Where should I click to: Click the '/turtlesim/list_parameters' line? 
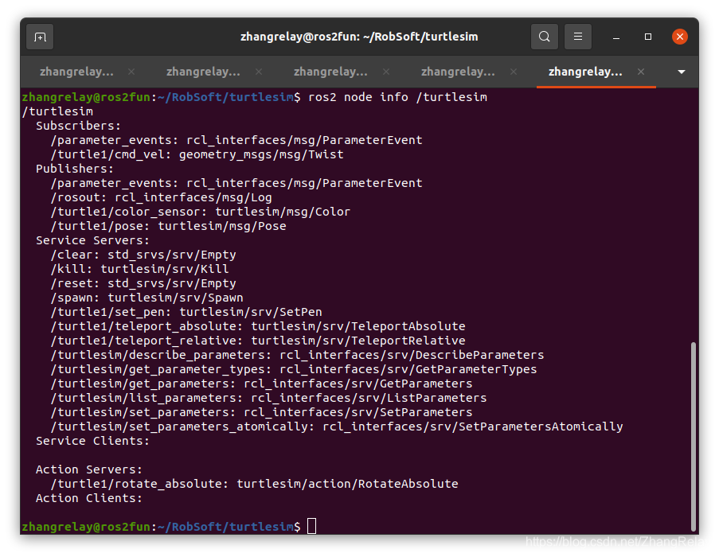[268, 398]
